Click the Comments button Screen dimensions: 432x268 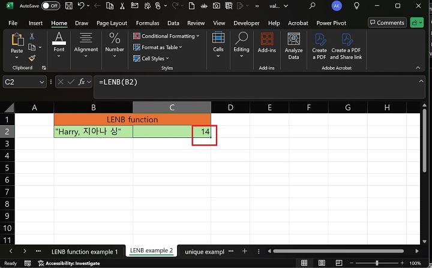387,23
